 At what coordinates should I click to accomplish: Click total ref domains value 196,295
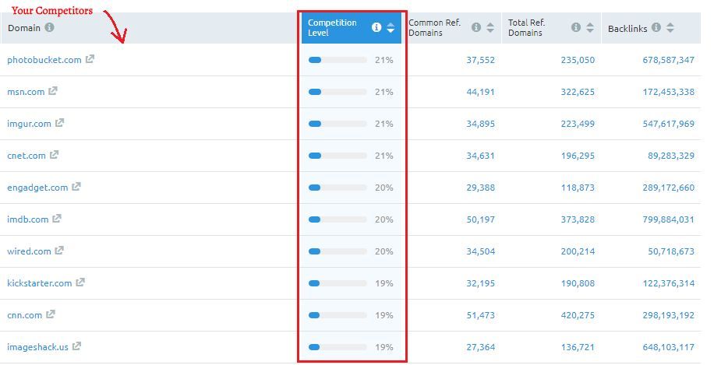coord(578,156)
